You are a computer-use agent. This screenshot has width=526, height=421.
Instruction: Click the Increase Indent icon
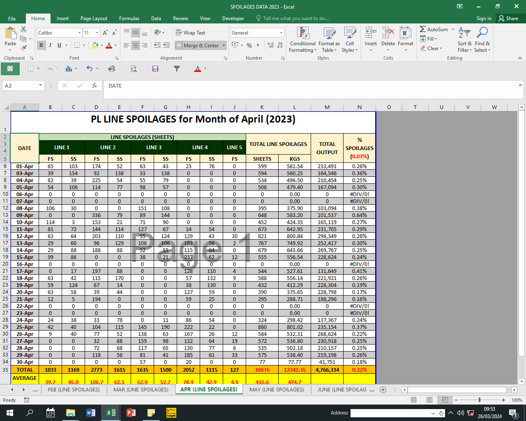tap(166, 45)
